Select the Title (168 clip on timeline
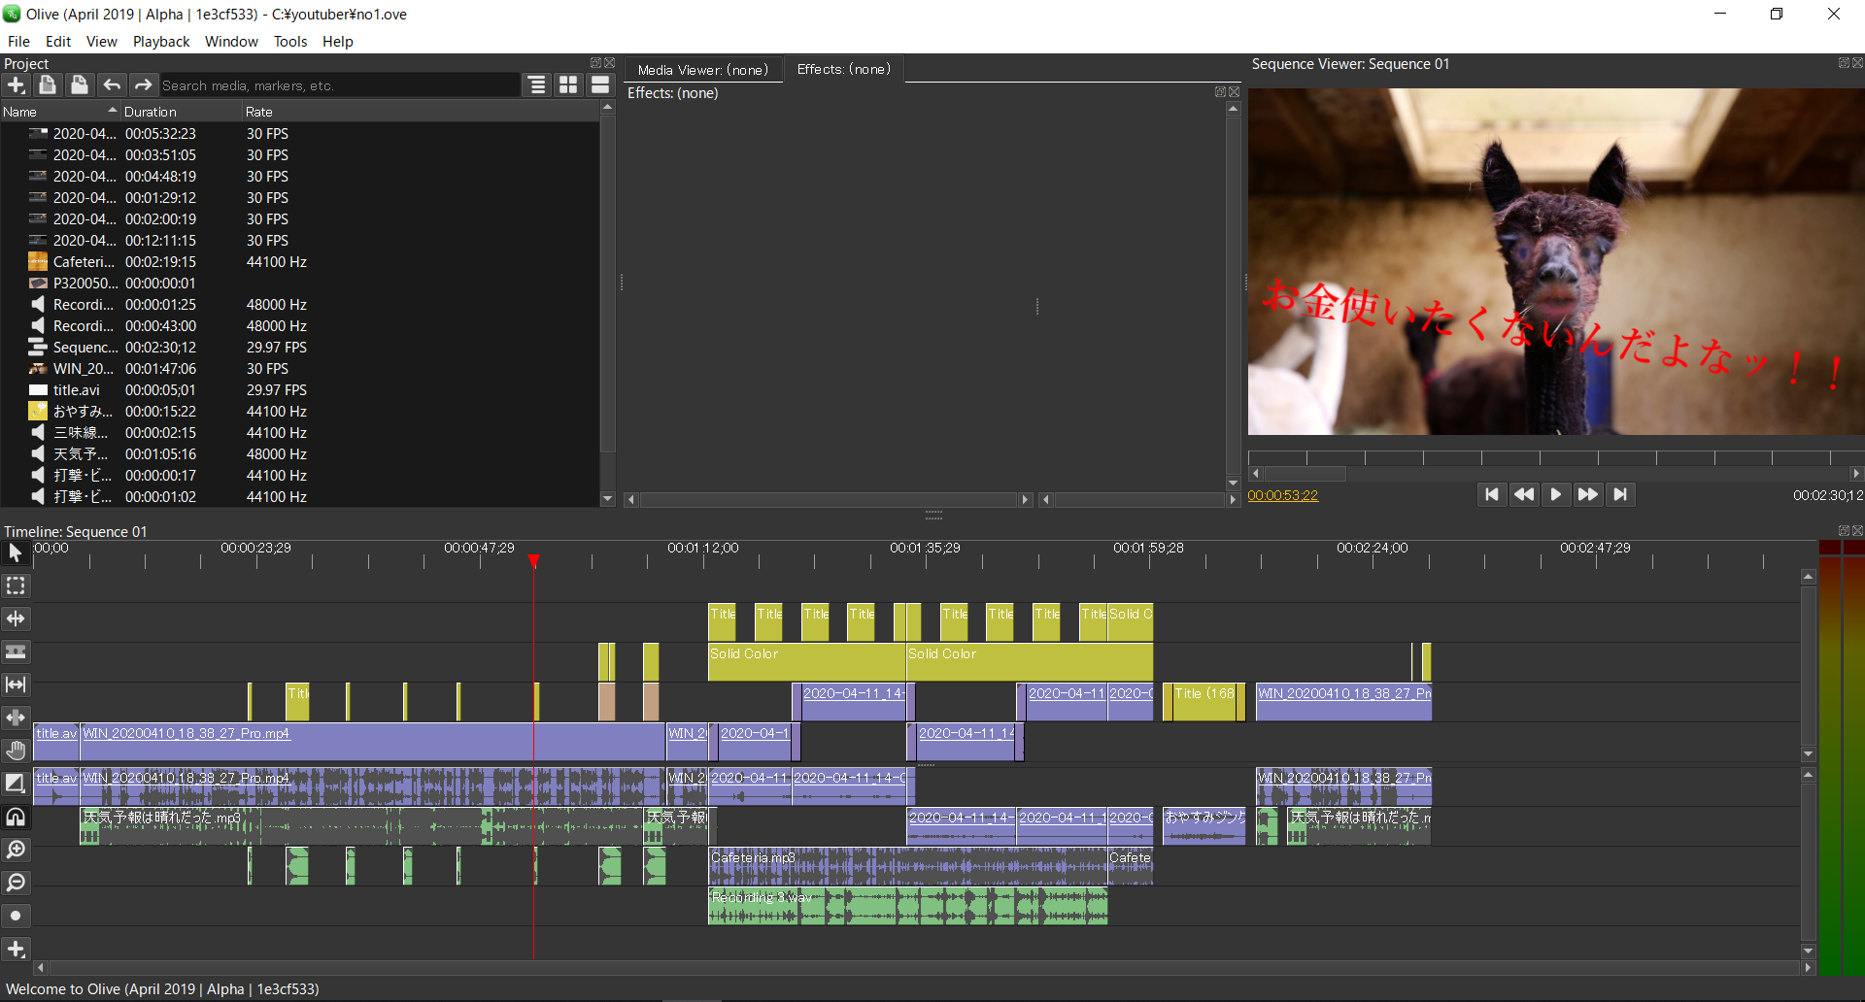1865x1002 pixels. coord(1204,701)
